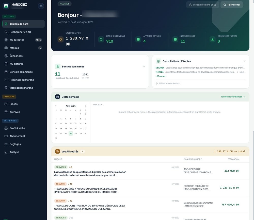This screenshot has height=220, width=254.
Task: Navigate to Échéances page
Action: click(x=23, y=56)
